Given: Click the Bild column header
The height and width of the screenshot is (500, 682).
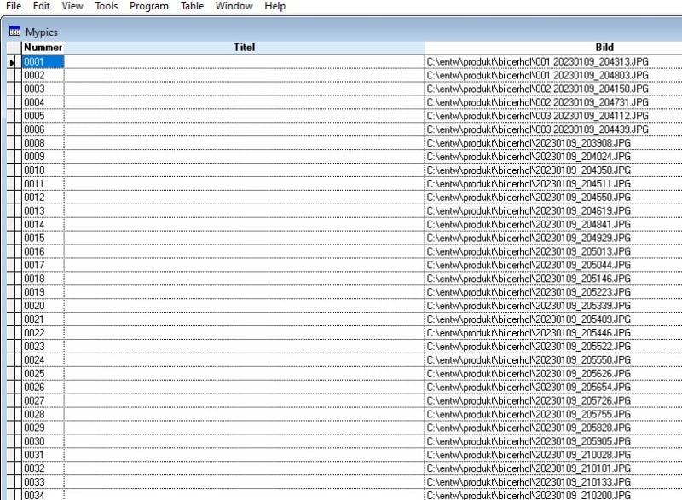Looking at the screenshot, I should [604, 48].
